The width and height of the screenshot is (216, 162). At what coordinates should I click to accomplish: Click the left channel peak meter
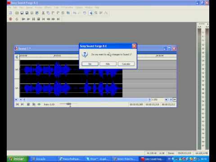[x=199, y=89]
